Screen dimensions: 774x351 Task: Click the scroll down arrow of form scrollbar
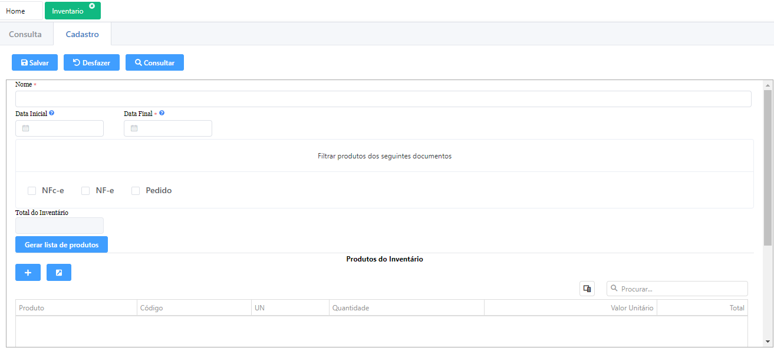coord(768,342)
